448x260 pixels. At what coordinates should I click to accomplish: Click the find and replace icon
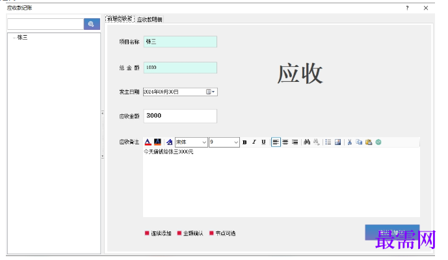(316, 142)
